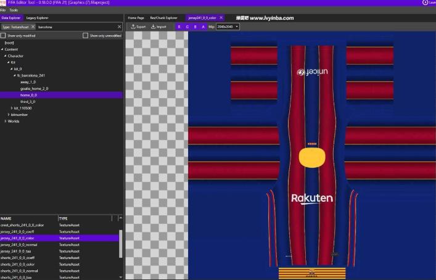The width and height of the screenshot is (436, 280).
Task: Remove the Type: TextureAsset filter chip
Action: pyautogui.click(x=33, y=27)
